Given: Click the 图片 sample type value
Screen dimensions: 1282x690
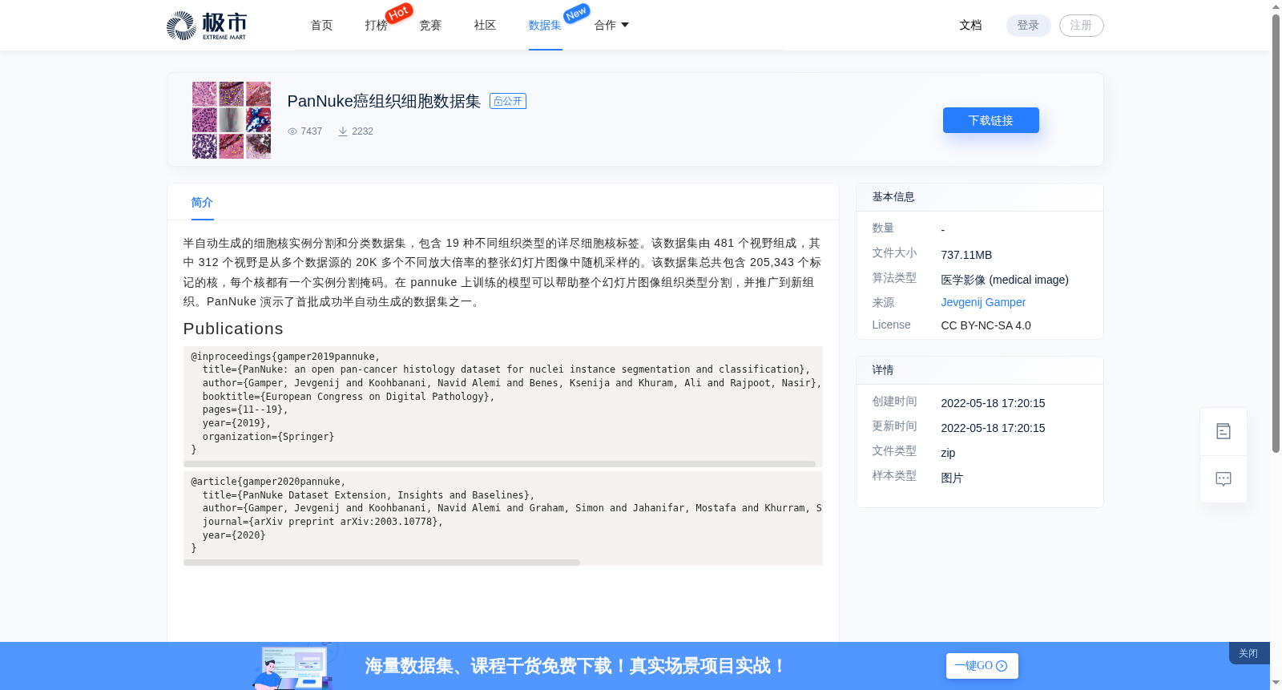Looking at the screenshot, I should (x=952, y=478).
